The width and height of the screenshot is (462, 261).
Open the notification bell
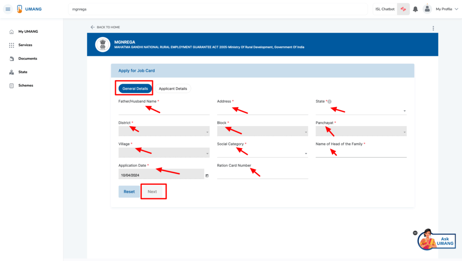(415, 9)
